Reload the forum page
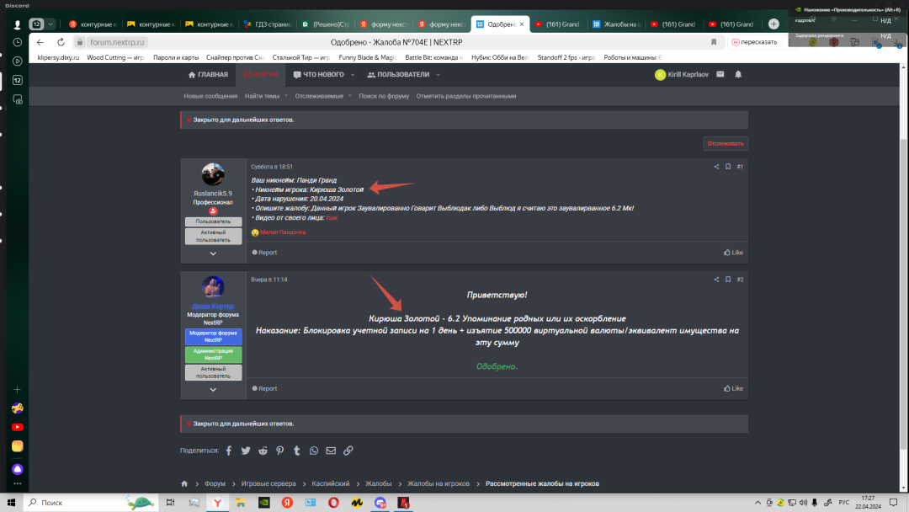This screenshot has height=512, width=909. click(61, 42)
